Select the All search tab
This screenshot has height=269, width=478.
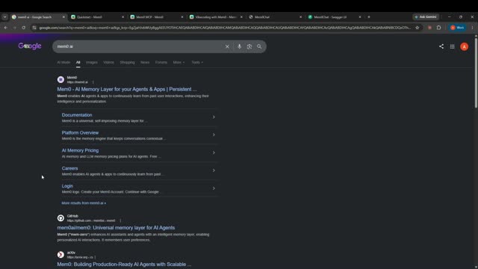pyautogui.click(x=78, y=62)
